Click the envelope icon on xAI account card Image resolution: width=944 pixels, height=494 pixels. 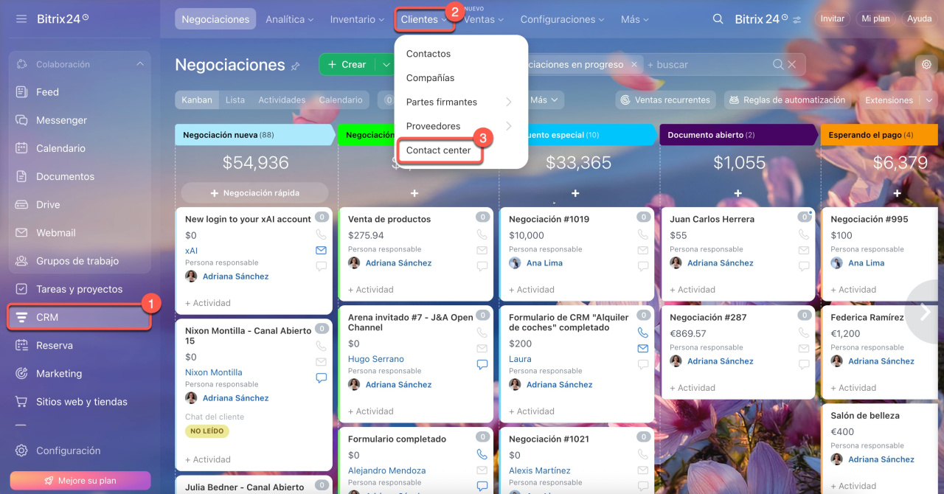[321, 251]
